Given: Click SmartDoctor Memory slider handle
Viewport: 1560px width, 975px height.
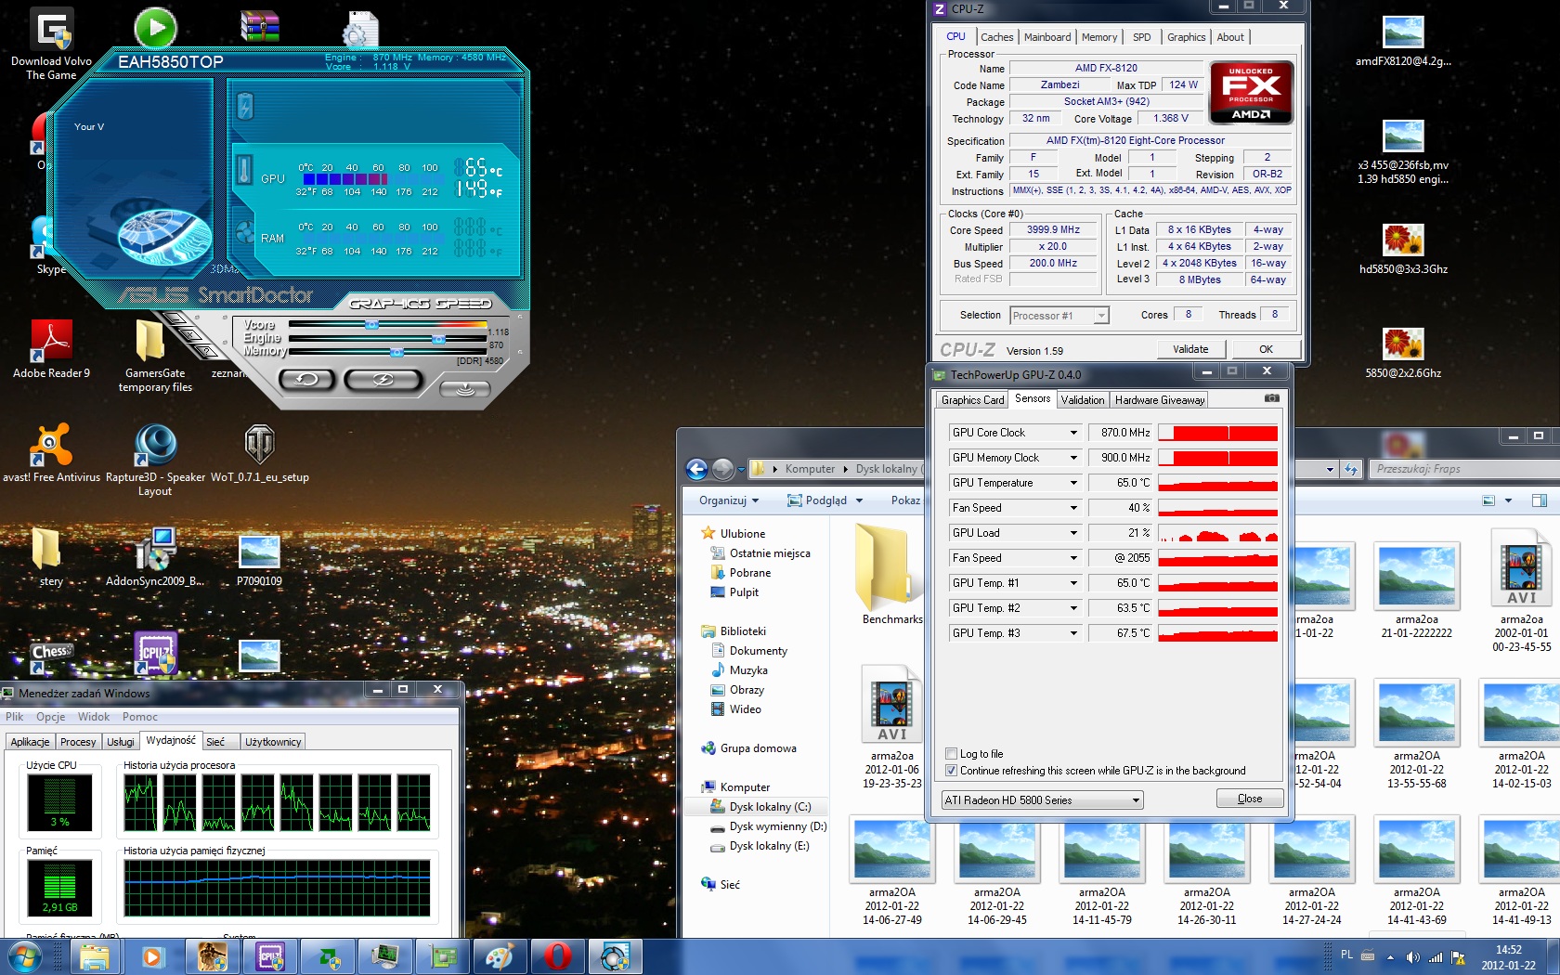Looking at the screenshot, I should pyautogui.click(x=396, y=352).
